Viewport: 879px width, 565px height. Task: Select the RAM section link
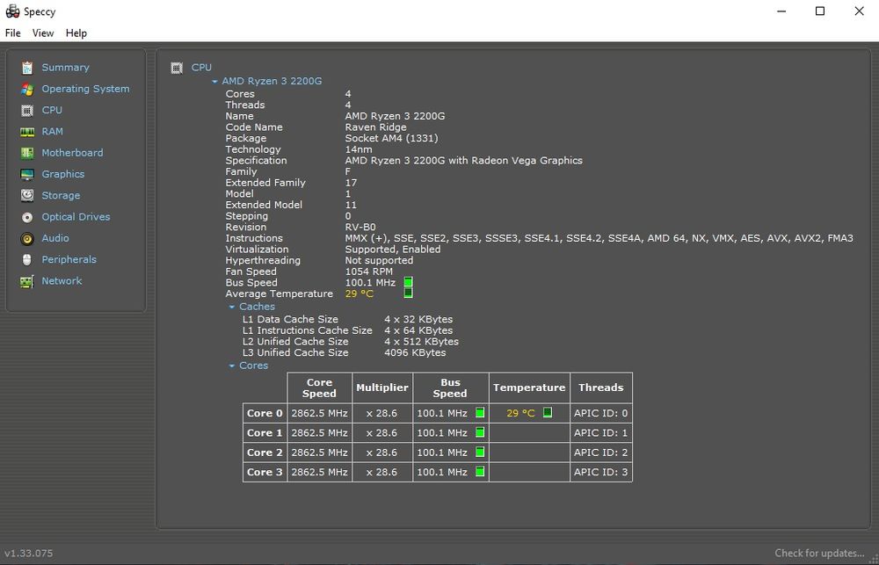tap(52, 131)
